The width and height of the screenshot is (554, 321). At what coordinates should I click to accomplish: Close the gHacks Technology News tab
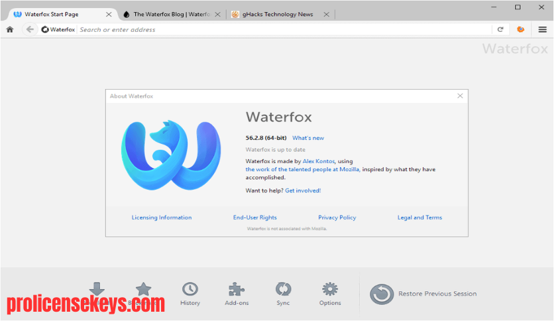(x=327, y=15)
